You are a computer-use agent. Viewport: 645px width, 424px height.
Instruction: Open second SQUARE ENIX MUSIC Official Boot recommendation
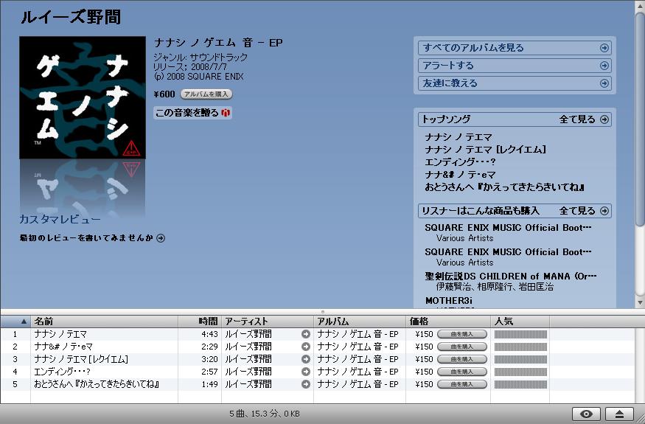(508, 252)
